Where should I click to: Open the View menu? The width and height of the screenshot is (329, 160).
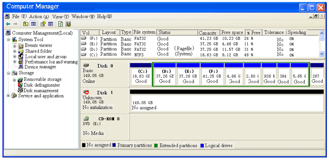click(61, 16)
